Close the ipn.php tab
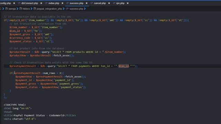 pos(127,3)
